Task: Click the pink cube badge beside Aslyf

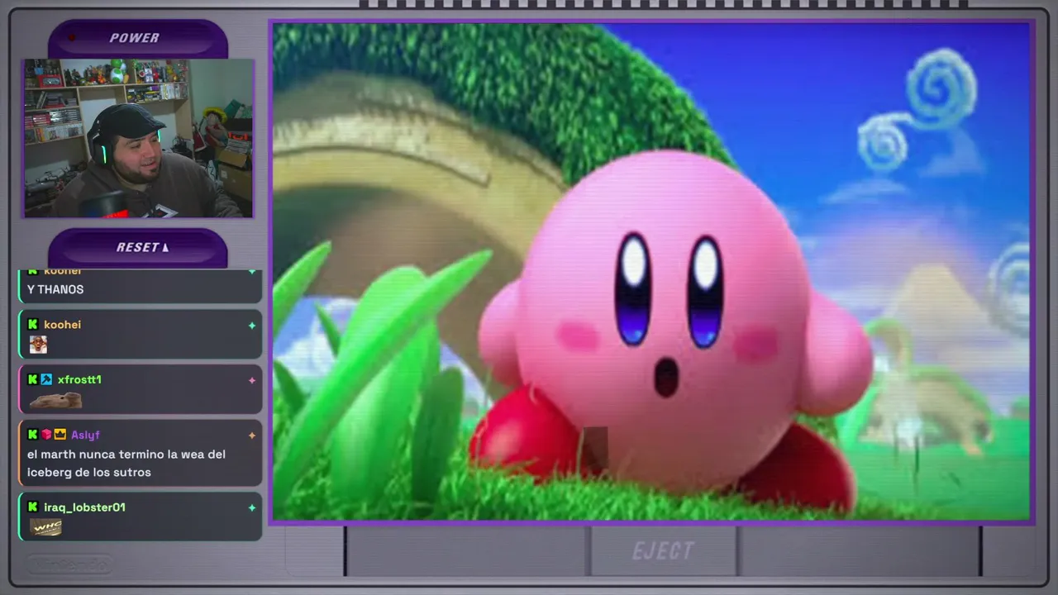Action: point(46,435)
